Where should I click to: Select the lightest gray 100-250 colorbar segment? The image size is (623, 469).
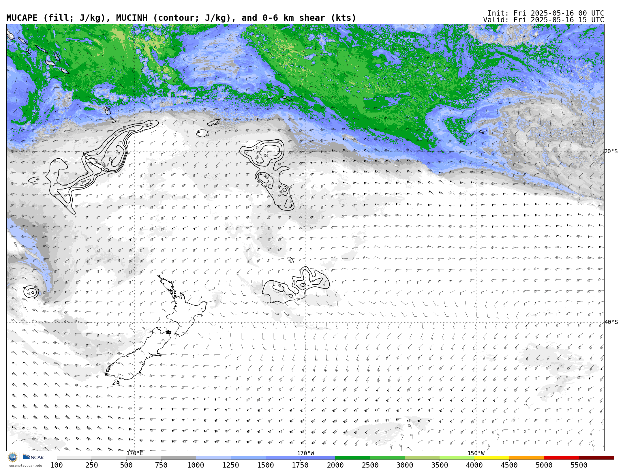(x=74, y=458)
